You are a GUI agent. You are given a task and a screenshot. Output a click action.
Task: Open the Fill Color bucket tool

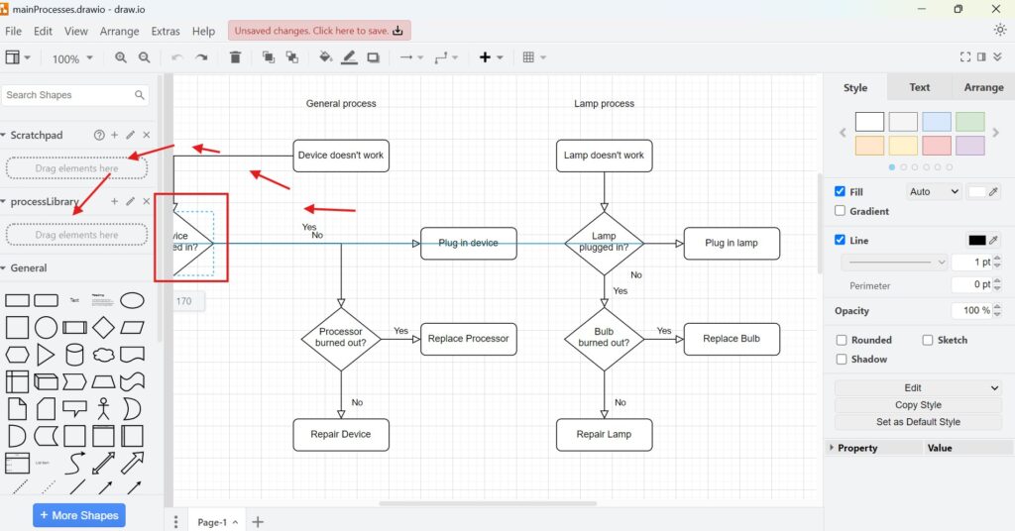[x=325, y=58]
